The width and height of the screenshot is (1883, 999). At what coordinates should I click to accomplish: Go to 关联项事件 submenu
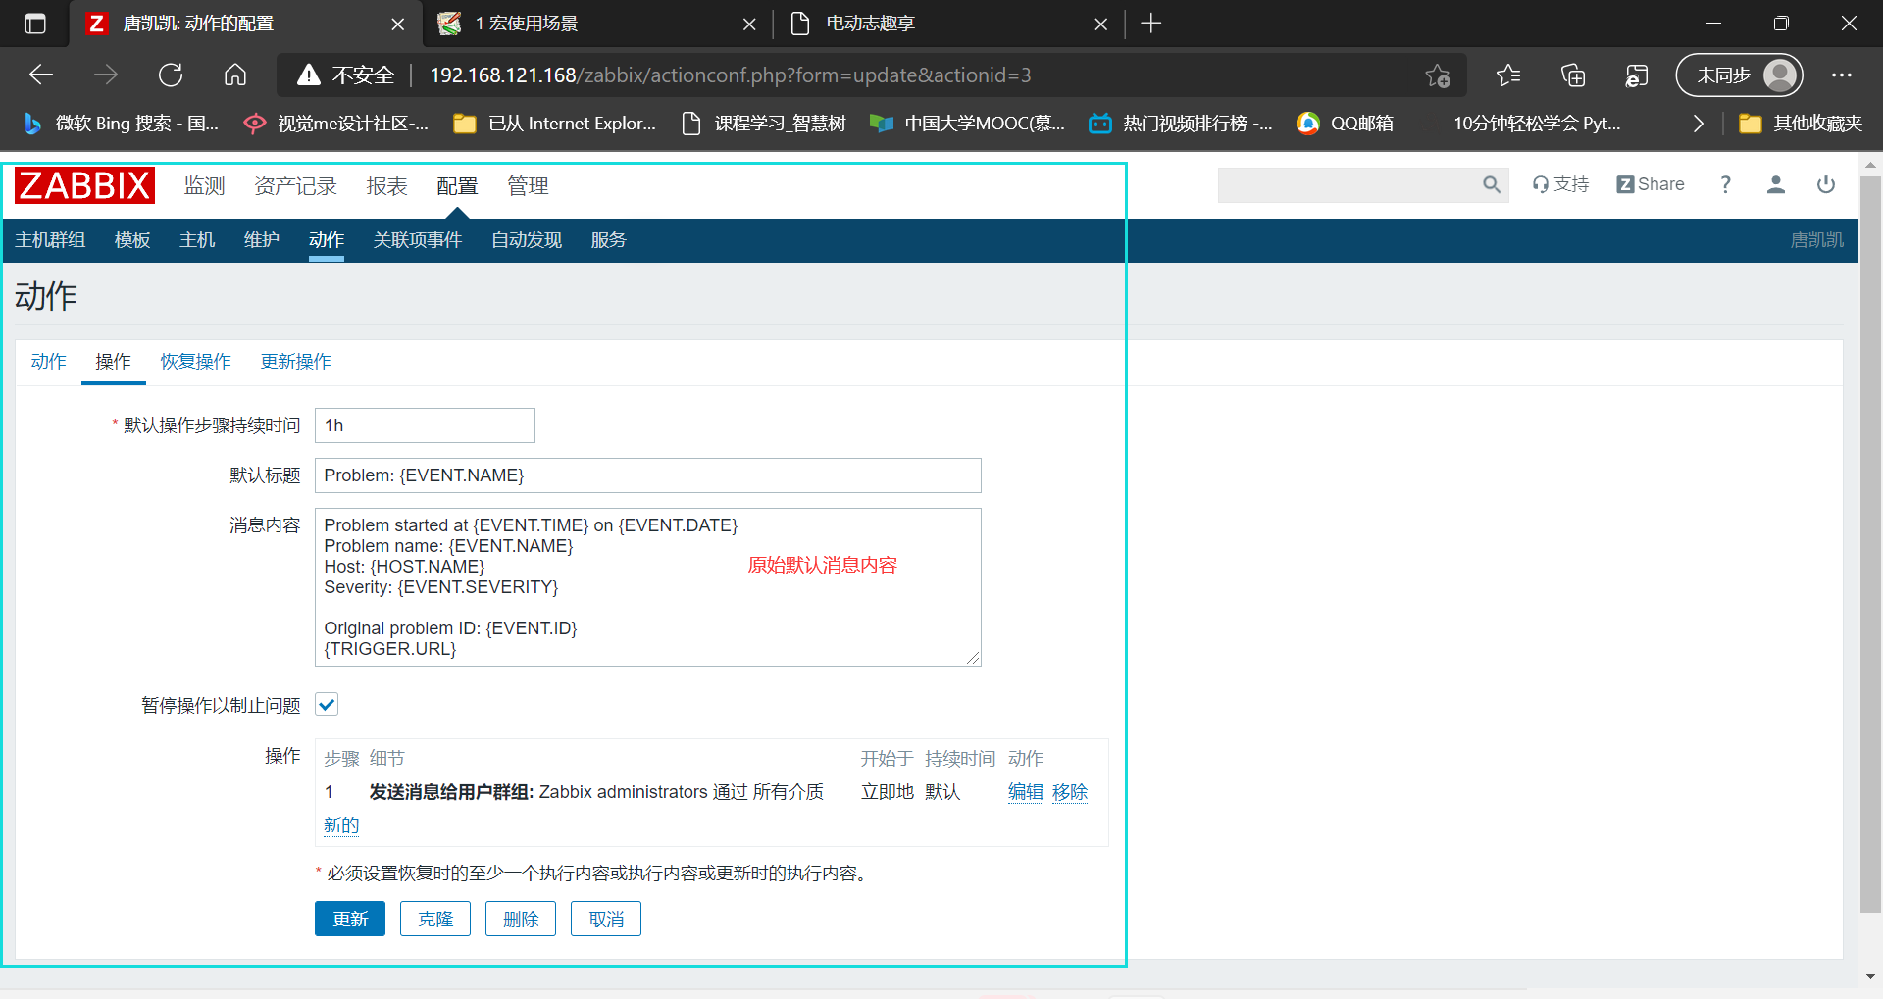(418, 240)
